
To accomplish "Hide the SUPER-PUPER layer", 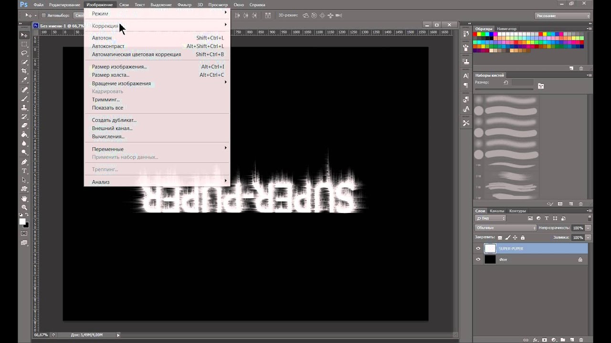I will point(478,249).
